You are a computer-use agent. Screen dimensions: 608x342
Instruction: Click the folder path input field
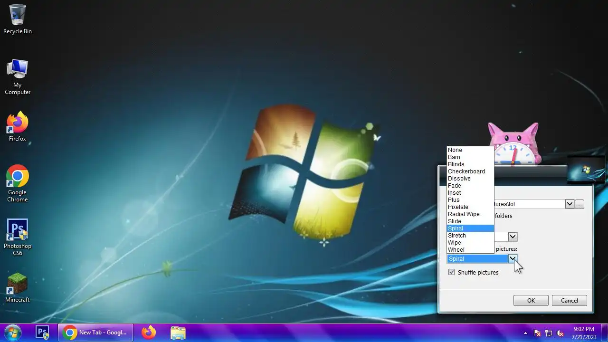pyautogui.click(x=530, y=204)
